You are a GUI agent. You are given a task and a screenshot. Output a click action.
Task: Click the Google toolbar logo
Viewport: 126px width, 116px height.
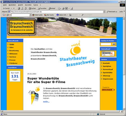[6, 15]
